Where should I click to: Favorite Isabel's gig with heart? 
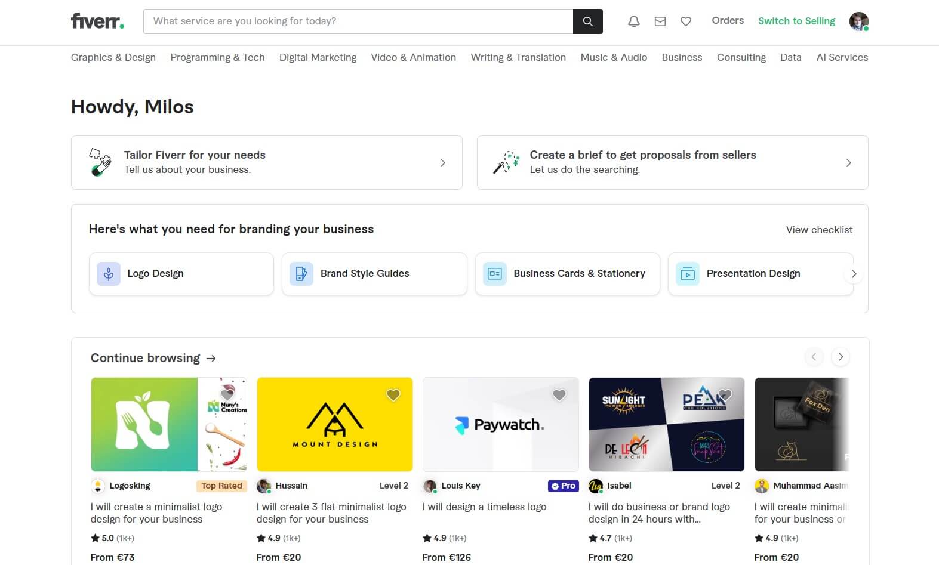point(725,395)
